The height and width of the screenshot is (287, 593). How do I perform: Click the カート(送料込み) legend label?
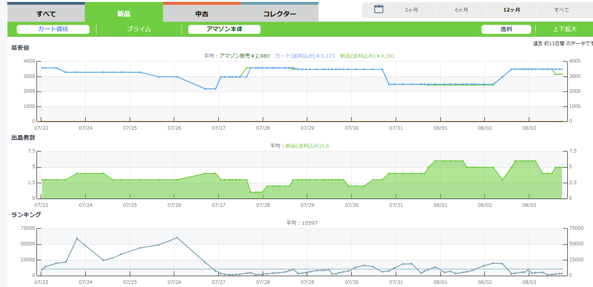[305, 56]
